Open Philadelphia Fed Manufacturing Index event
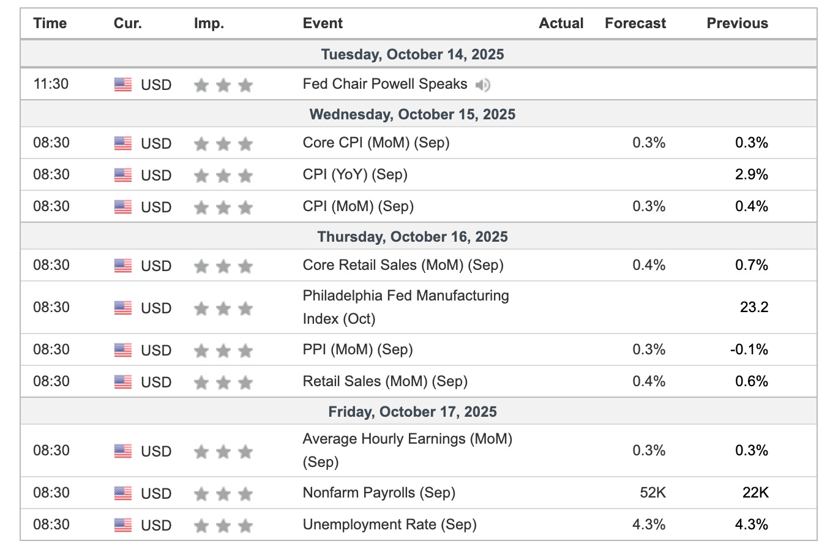This screenshot has width=830, height=552. (405, 307)
